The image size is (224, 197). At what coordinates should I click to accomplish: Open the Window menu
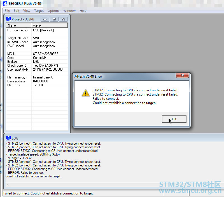pos(69,11)
